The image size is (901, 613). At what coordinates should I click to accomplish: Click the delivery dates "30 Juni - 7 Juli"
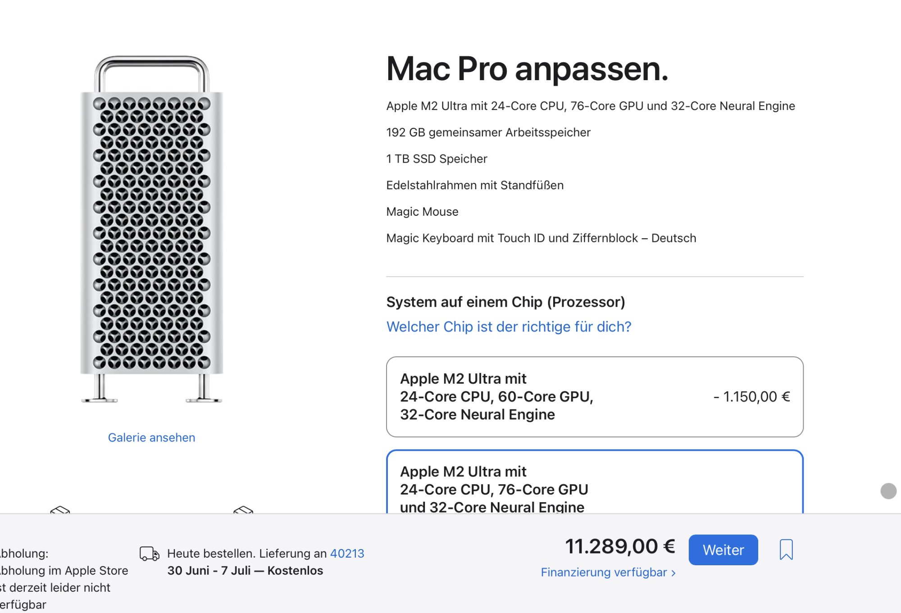(x=209, y=571)
